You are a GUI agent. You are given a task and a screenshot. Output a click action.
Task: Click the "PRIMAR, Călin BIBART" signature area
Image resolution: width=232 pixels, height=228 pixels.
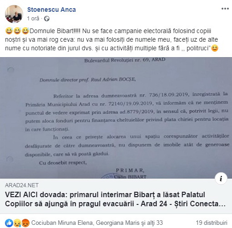130,174
